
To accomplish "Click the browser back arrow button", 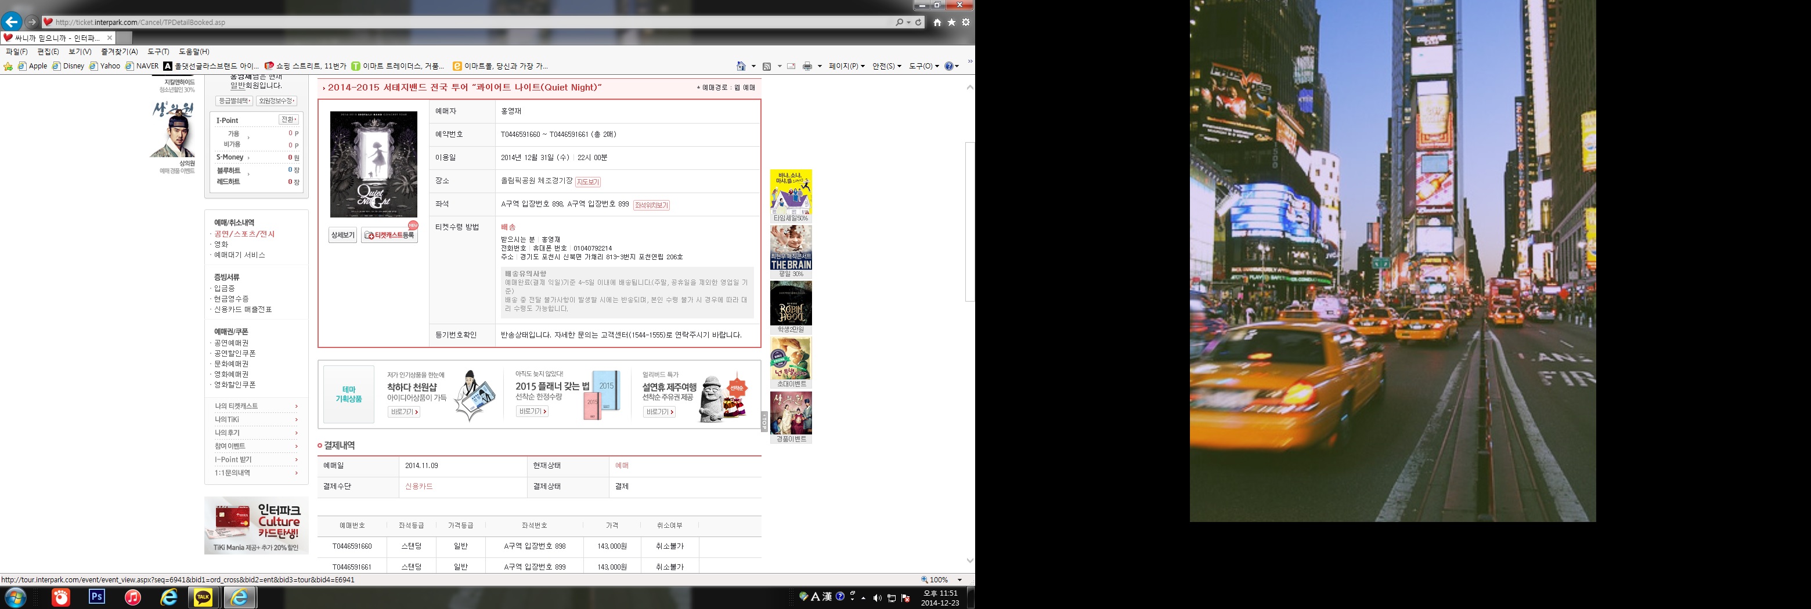I will 12,22.
